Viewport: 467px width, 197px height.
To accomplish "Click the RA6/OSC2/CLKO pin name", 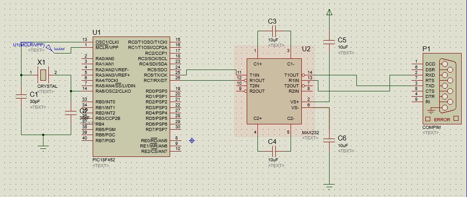I will [113, 91].
